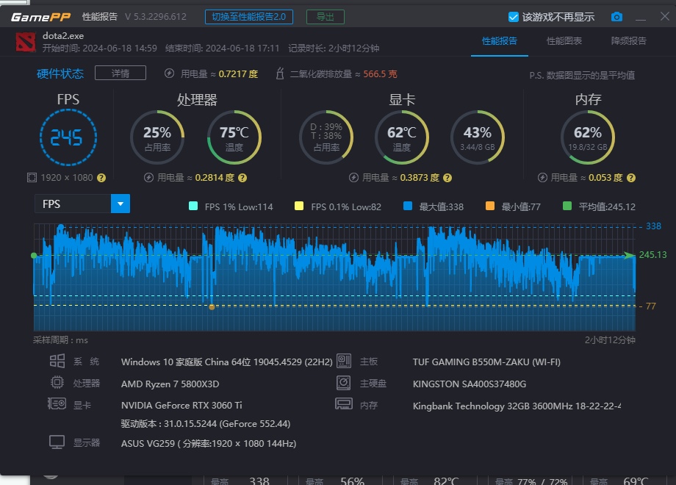Screen dimensions: 676x485
Task: Click the dota2.exe game logo icon
Action: pyautogui.click(x=26, y=42)
